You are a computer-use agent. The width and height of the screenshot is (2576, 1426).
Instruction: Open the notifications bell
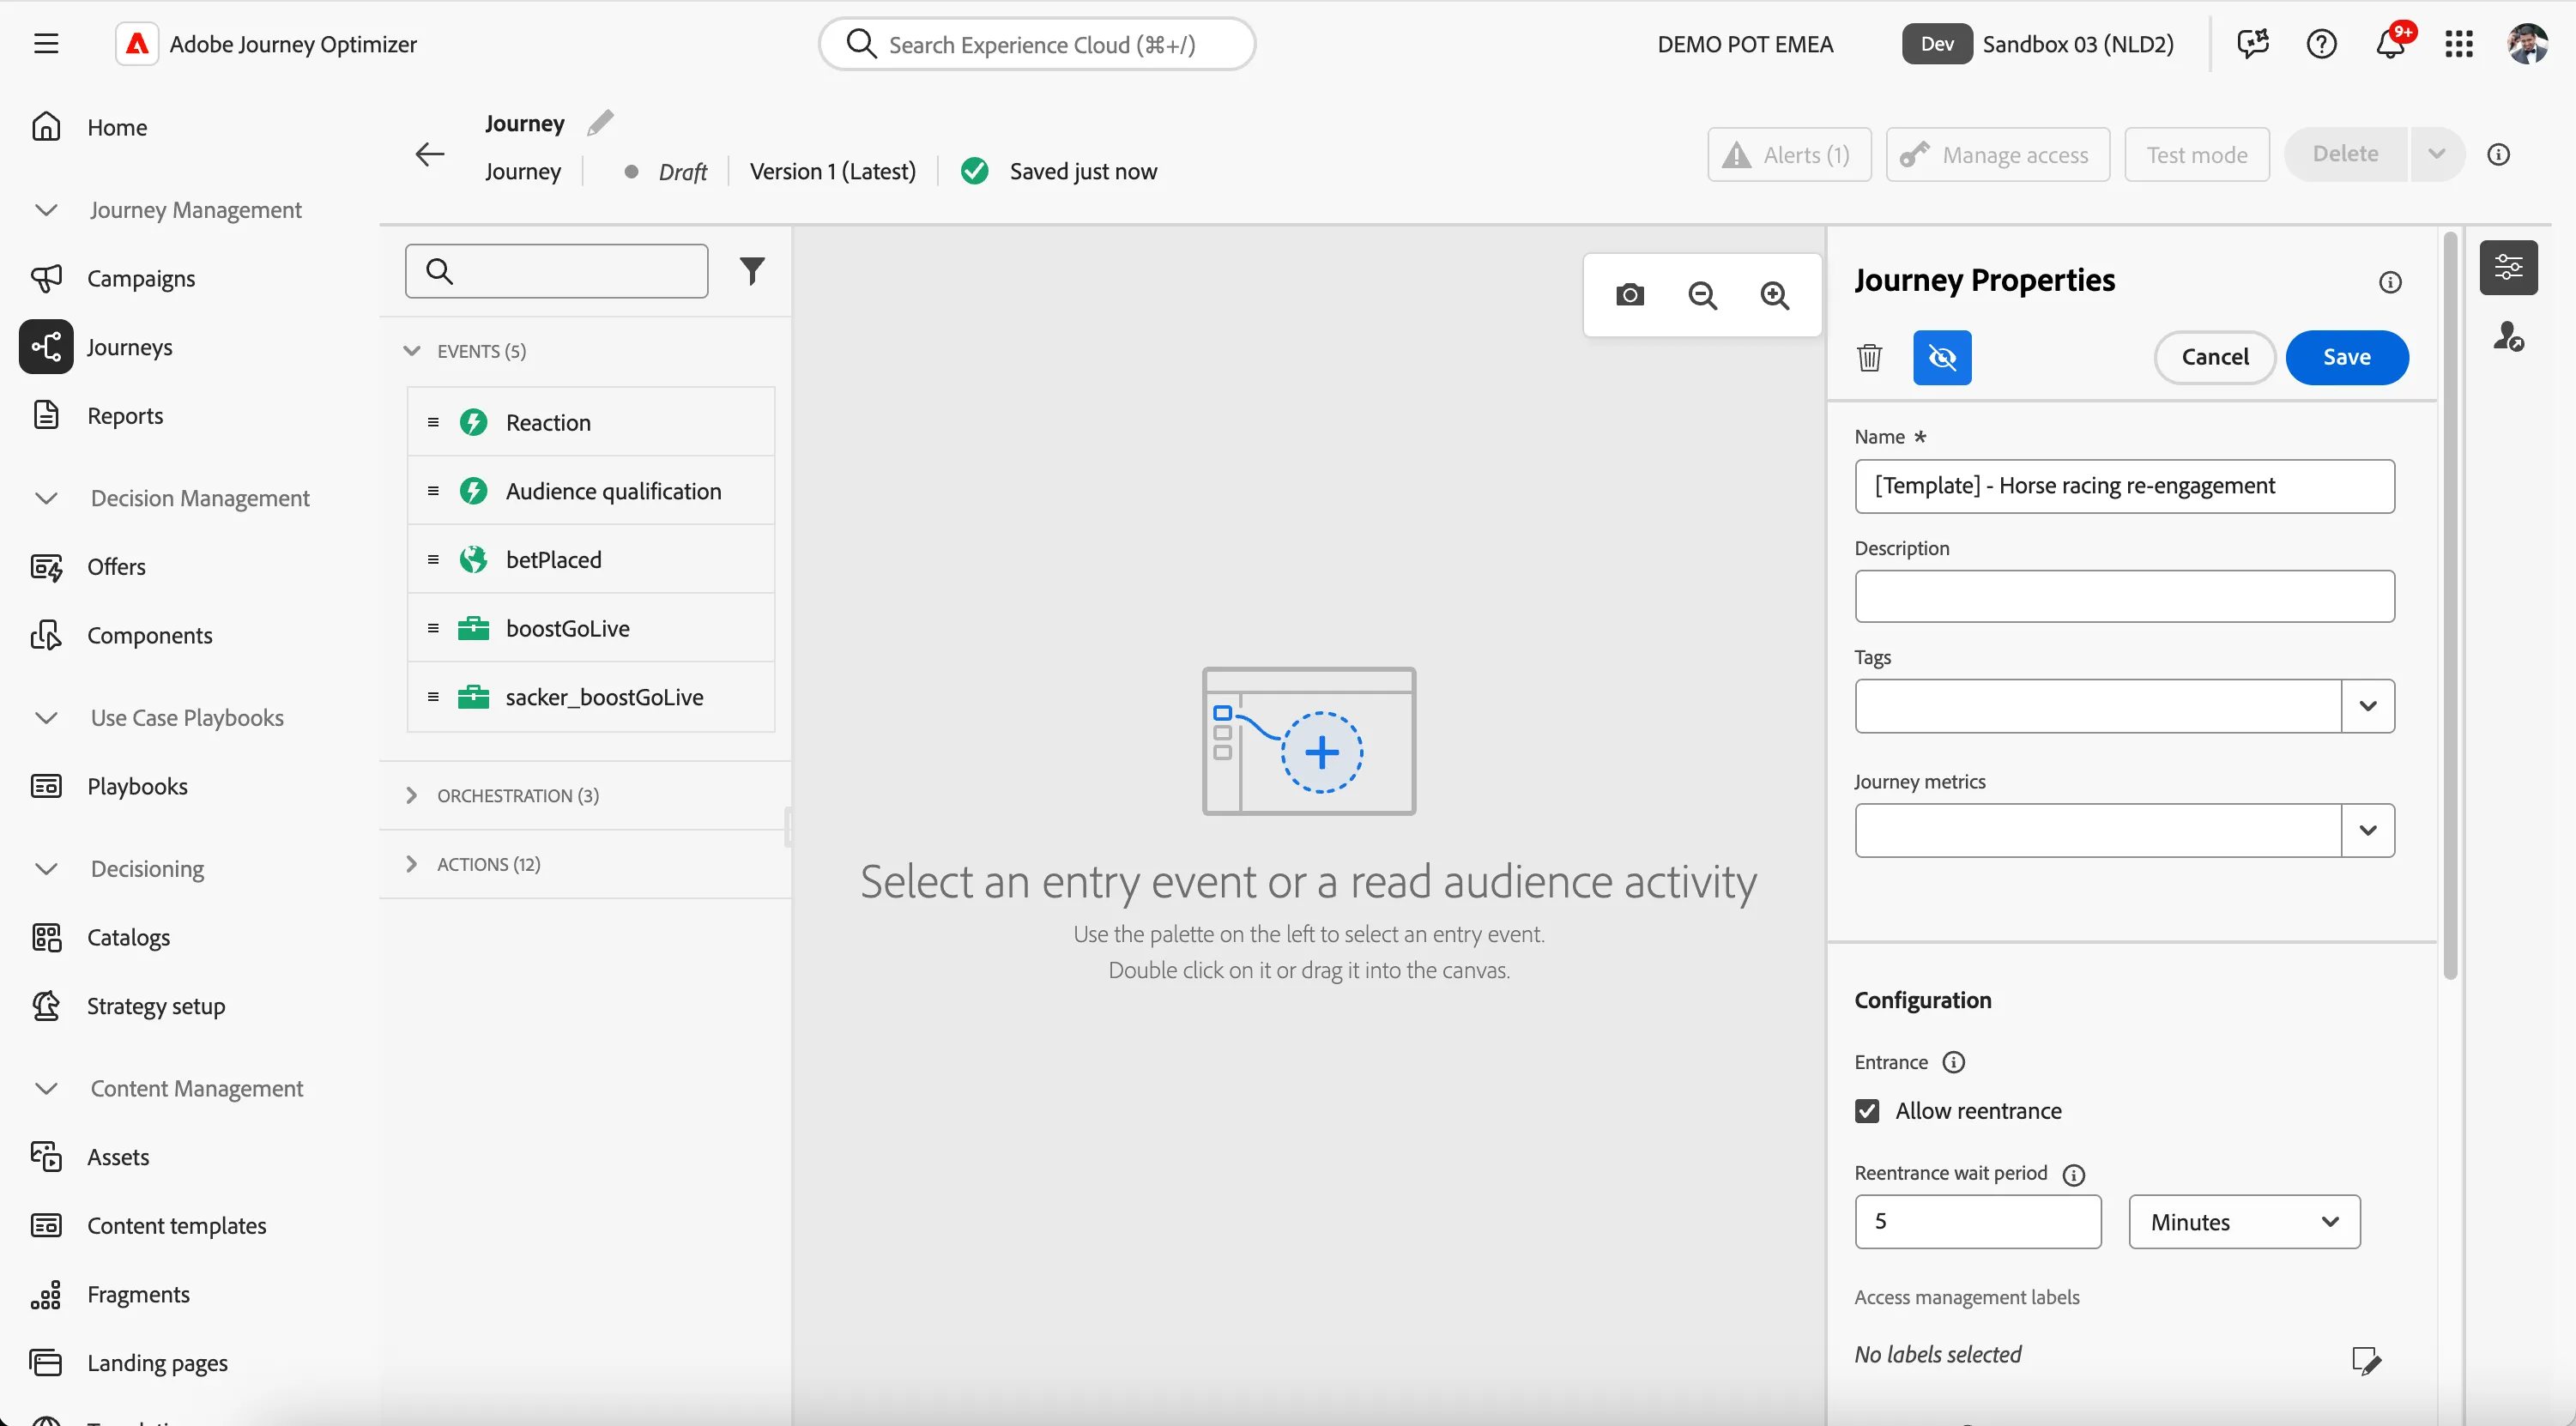coord(2390,44)
